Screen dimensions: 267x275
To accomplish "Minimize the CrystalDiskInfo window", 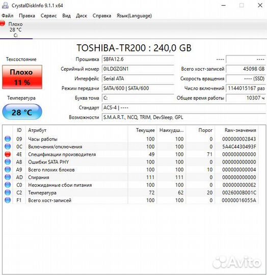I will pos(223,6).
